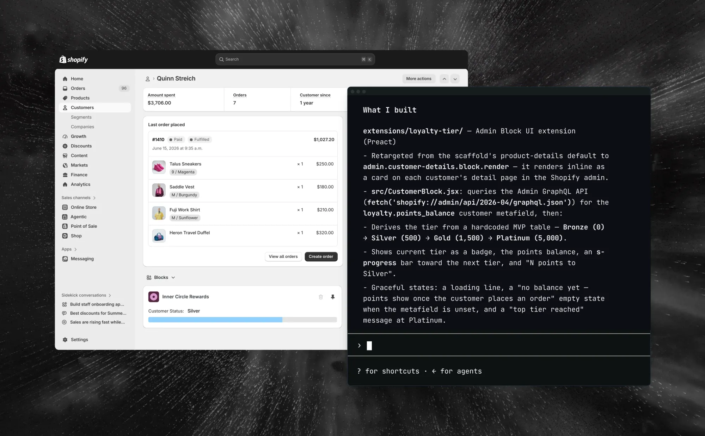Click the Agentic channel icon
The width and height of the screenshot is (705, 436).
(x=65, y=217)
